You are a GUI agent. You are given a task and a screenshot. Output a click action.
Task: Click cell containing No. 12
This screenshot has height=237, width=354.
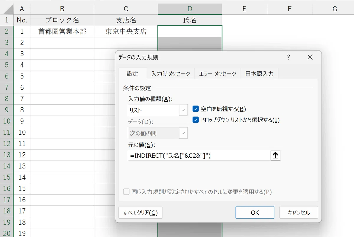pos(22,155)
